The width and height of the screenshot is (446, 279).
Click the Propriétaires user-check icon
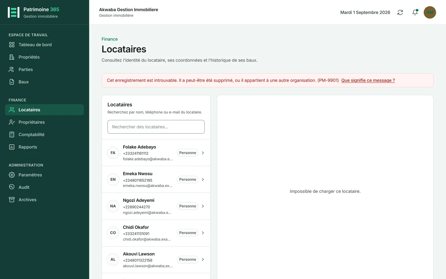[x=12, y=122]
